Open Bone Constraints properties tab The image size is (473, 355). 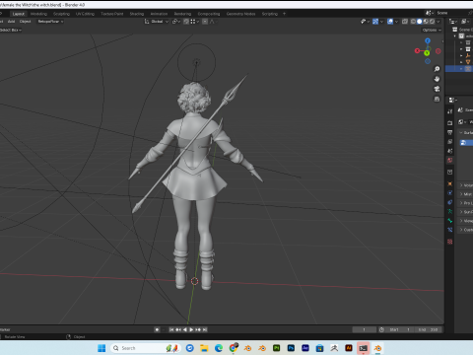pyautogui.click(x=450, y=230)
